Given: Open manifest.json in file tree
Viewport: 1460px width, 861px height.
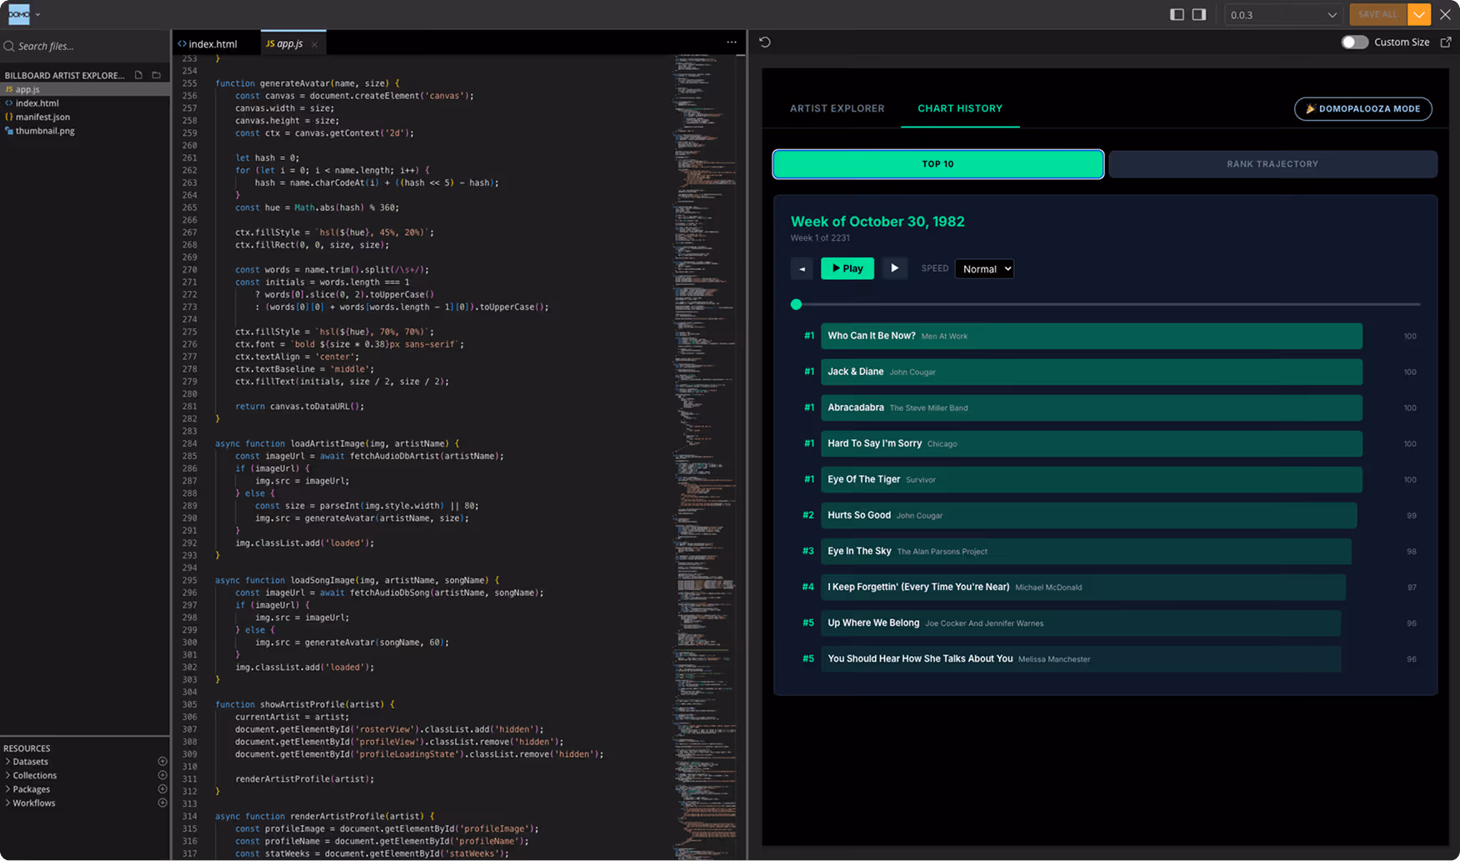Looking at the screenshot, I should pos(85,117).
